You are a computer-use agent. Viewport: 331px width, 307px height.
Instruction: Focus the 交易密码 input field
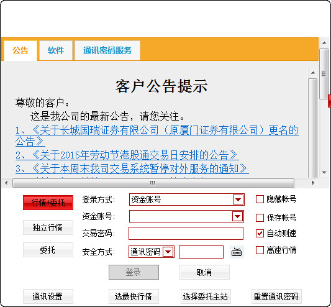(x=186, y=233)
